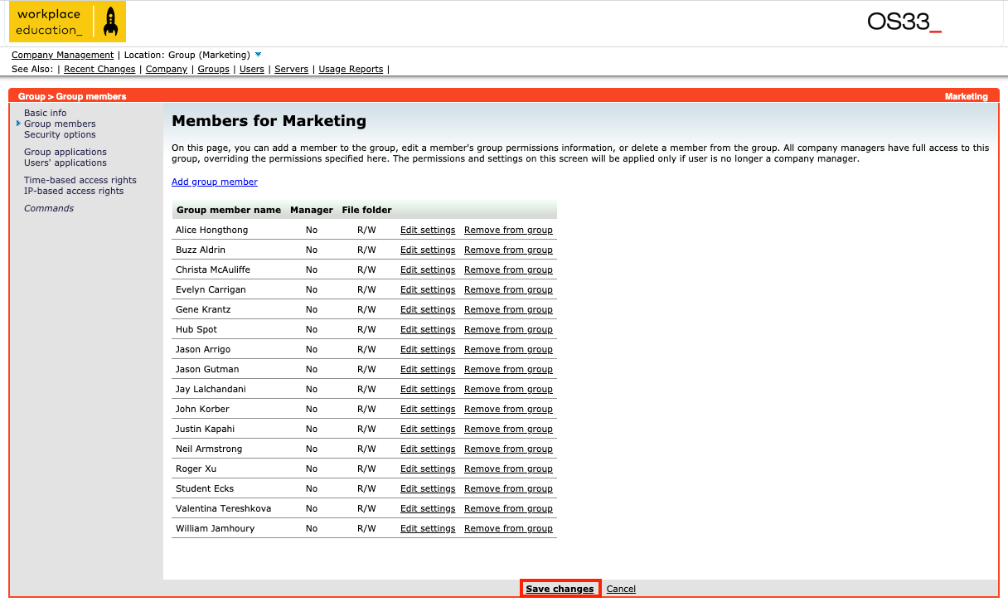Remove Student Ecks from group

[x=508, y=488]
